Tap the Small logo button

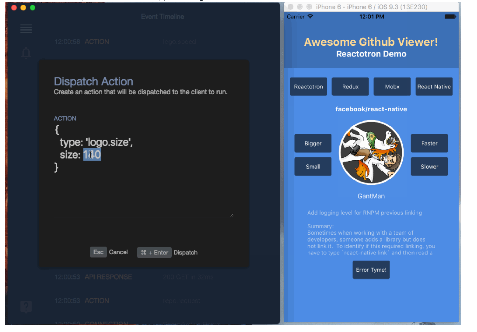[x=313, y=167]
